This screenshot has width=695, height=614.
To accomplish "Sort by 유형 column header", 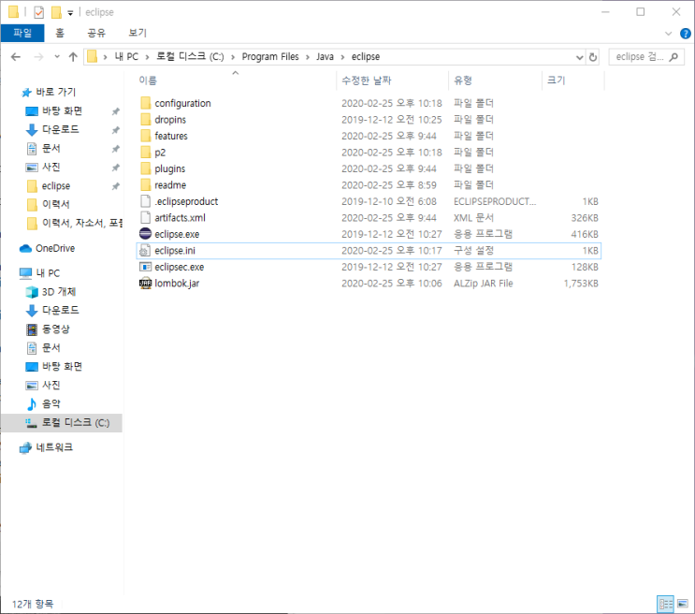I will pos(463,80).
